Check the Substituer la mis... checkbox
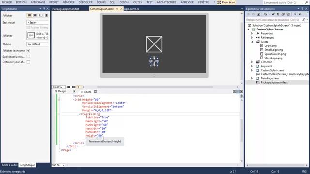The height and width of the screenshot is (174, 310). coord(28,57)
